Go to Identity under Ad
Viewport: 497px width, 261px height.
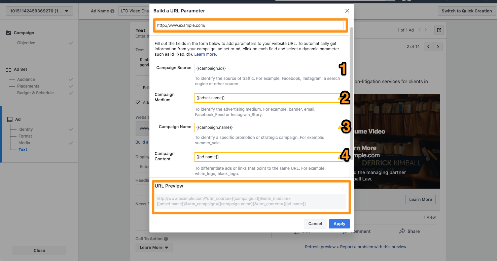tap(26, 129)
